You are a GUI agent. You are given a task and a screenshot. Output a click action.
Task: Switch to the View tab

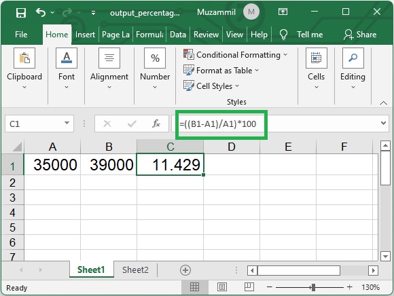[234, 35]
